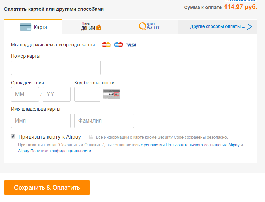
Task: Click the Maestro brand logo
Action: [119, 45]
